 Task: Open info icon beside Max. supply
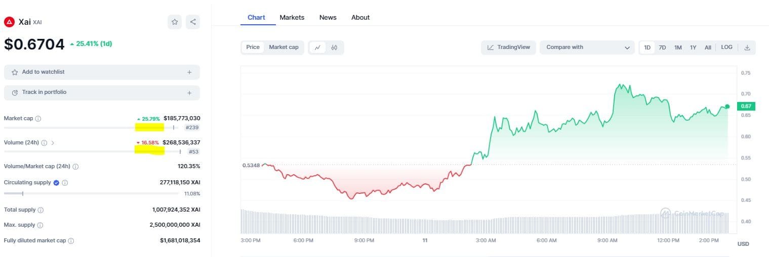click(40, 225)
